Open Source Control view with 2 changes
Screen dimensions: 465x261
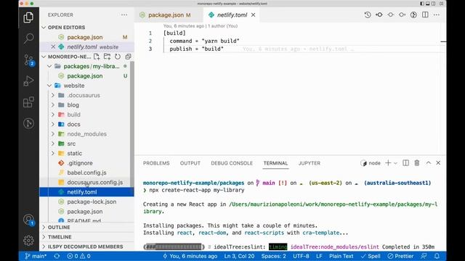point(29,59)
